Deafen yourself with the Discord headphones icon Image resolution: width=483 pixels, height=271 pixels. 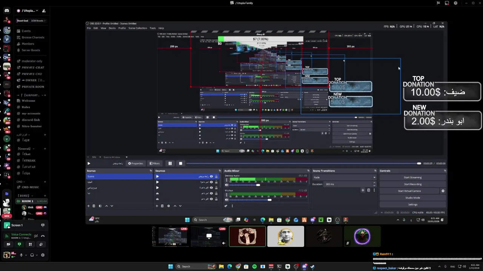(32, 255)
